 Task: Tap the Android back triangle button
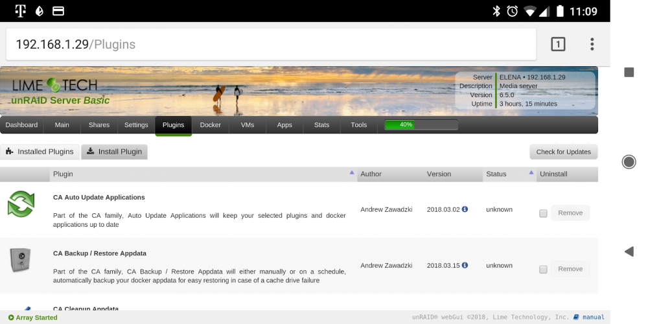[629, 251]
